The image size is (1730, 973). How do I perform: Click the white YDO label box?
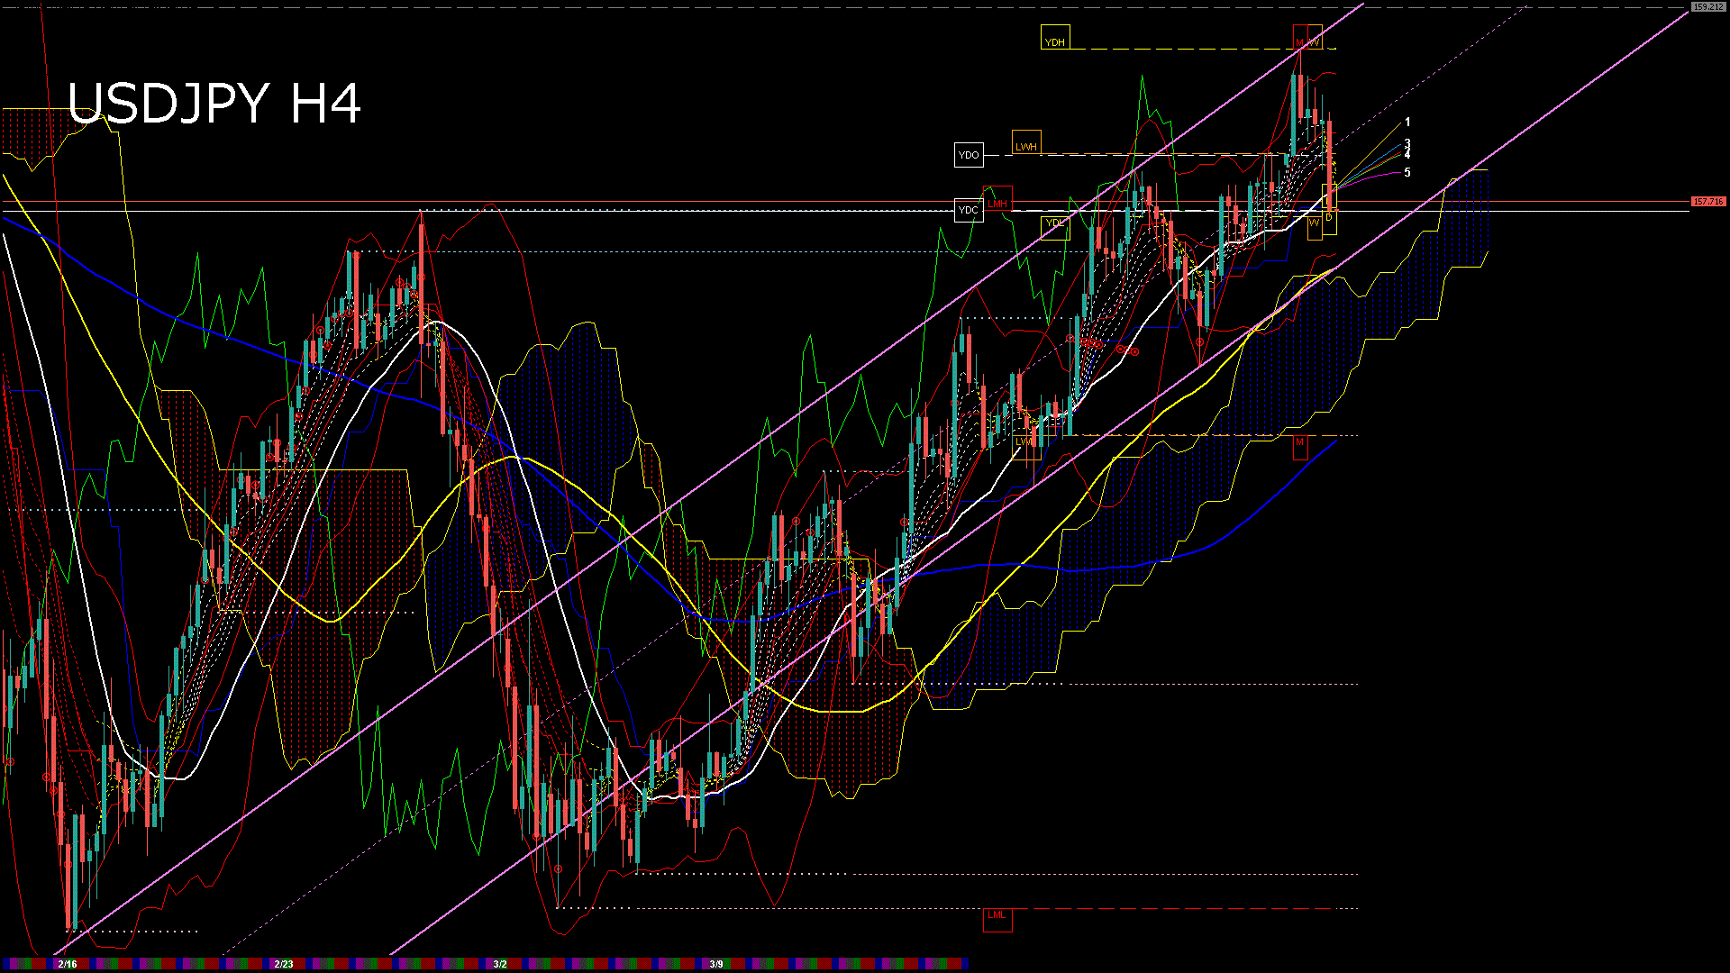[969, 155]
